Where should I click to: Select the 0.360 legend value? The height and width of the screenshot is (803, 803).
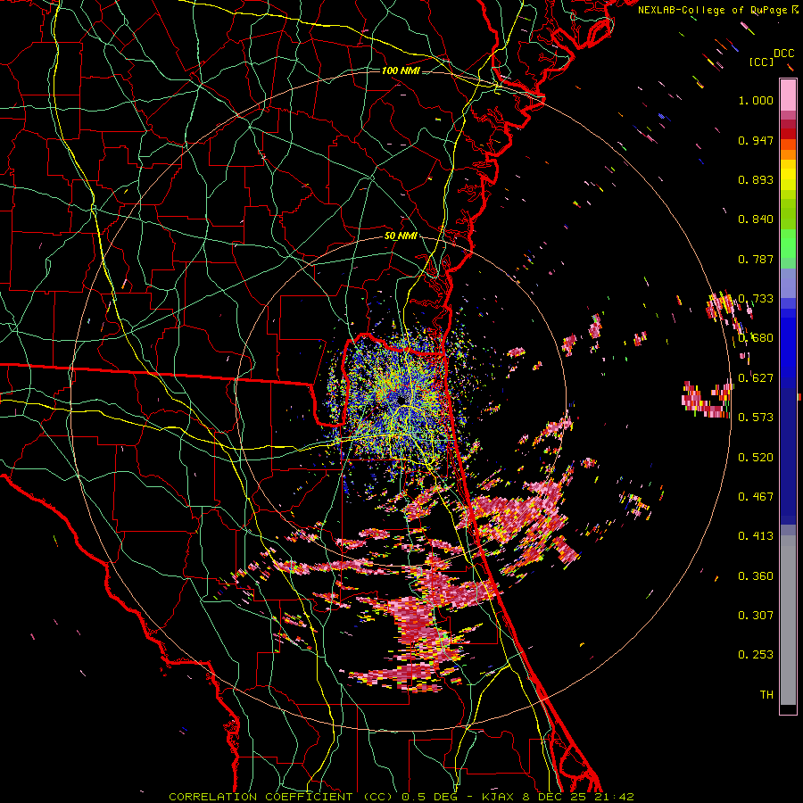756,576
